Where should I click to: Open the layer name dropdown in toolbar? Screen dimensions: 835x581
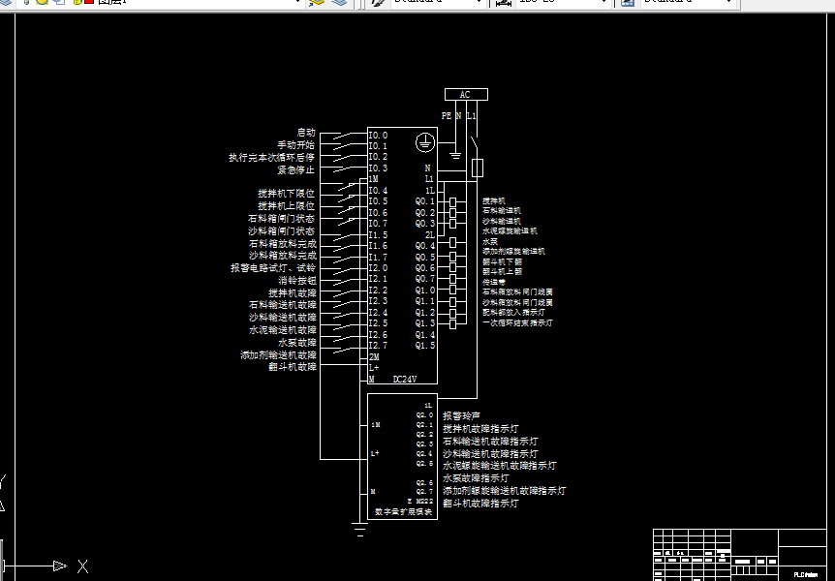pyautogui.click(x=297, y=2)
